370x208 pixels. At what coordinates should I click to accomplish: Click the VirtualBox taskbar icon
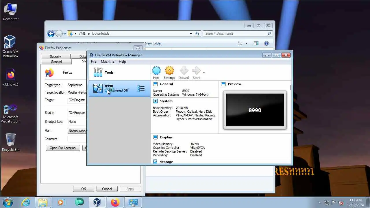tap(97, 202)
